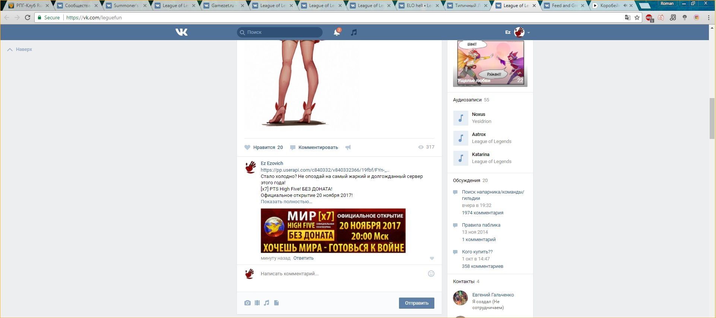Click the Ez Ezovich comment avatar
This screenshot has width=716, height=318.
251,168
